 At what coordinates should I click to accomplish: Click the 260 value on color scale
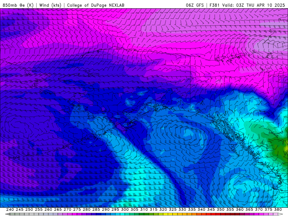click(x=48, y=210)
